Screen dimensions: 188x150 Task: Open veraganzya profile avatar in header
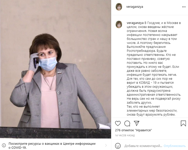click(119, 7)
